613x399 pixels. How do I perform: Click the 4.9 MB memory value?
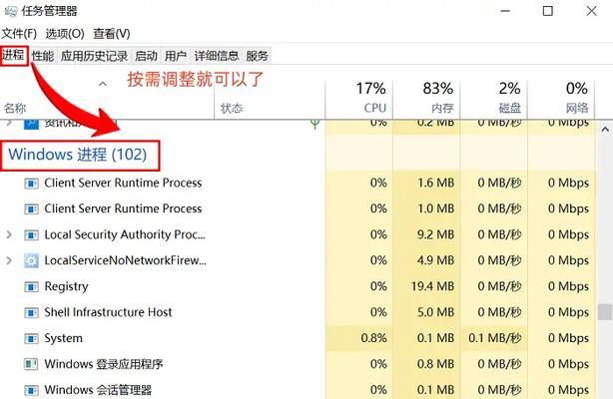click(435, 260)
